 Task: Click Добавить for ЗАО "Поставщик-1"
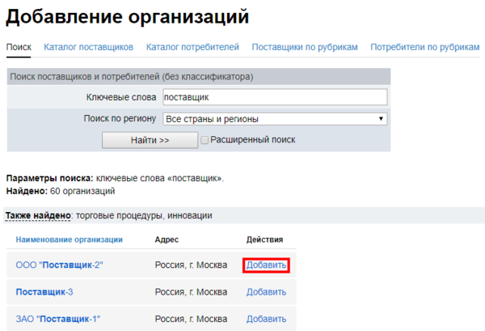tap(266, 319)
